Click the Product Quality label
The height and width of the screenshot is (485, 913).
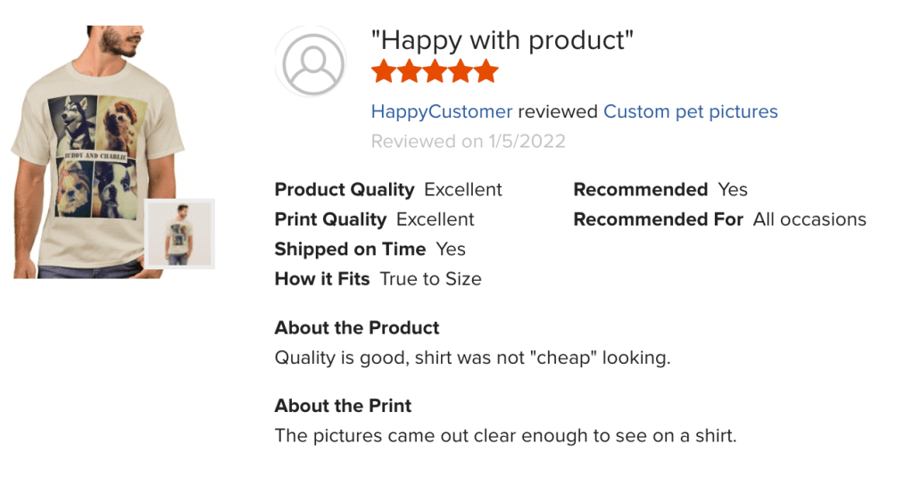click(x=344, y=189)
